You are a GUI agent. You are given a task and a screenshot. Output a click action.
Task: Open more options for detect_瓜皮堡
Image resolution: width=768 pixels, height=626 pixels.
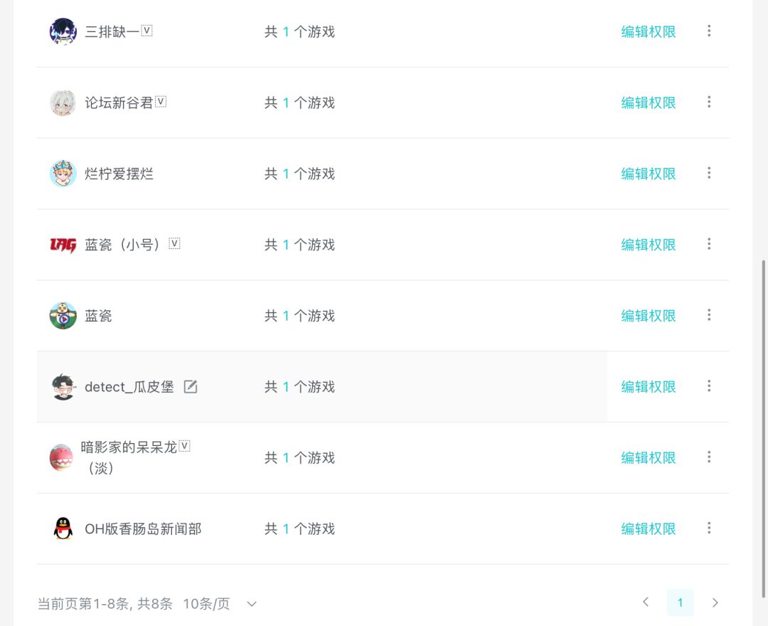tap(709, 386)
